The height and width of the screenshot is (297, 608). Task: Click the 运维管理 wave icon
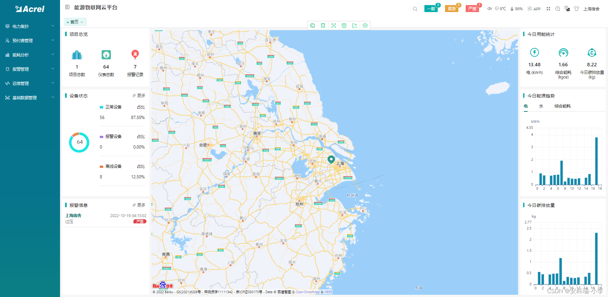click(7, 83)
